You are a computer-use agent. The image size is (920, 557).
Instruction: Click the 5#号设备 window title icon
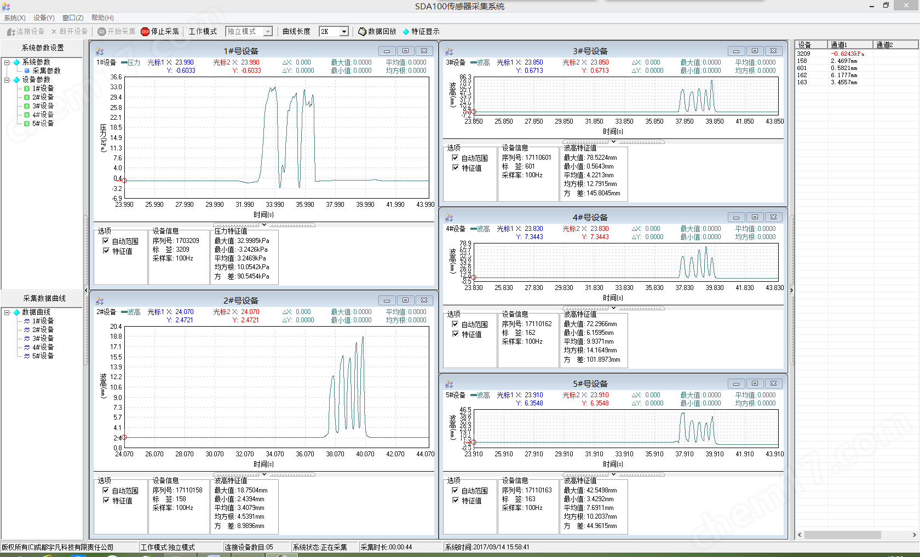pos(449,384)
